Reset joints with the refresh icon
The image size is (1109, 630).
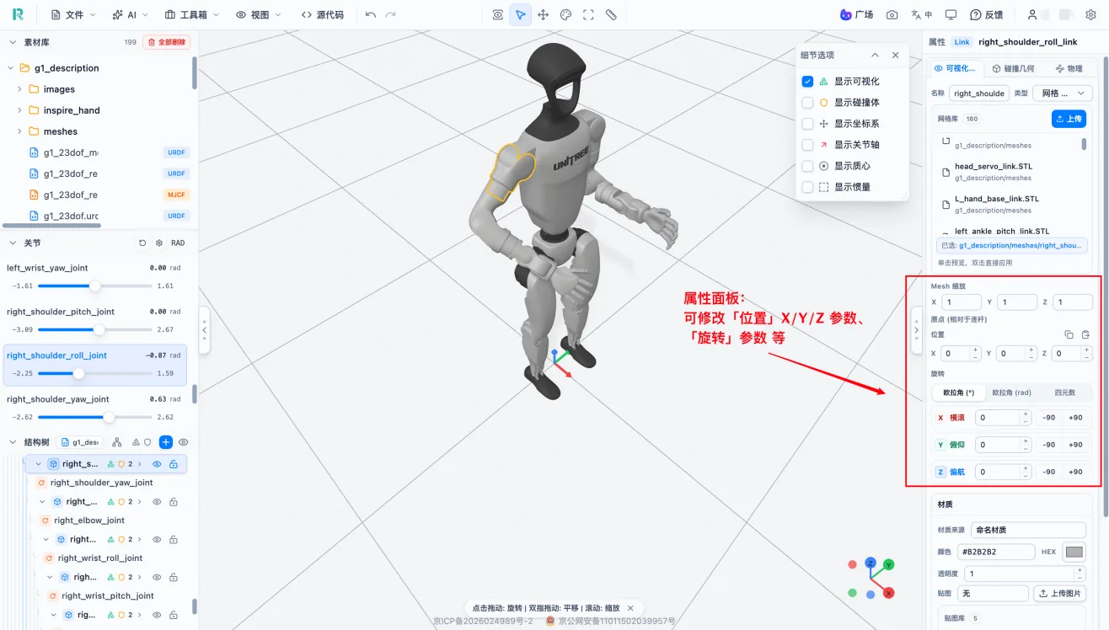[142, 243]
